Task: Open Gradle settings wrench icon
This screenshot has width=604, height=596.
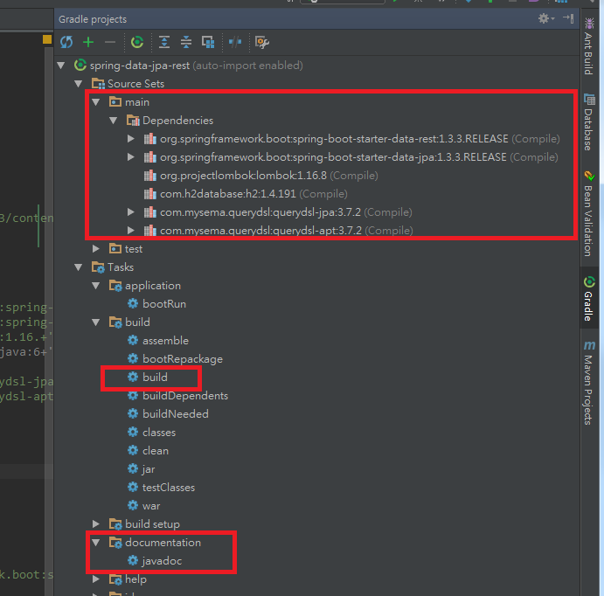Action: click(262, 42)
